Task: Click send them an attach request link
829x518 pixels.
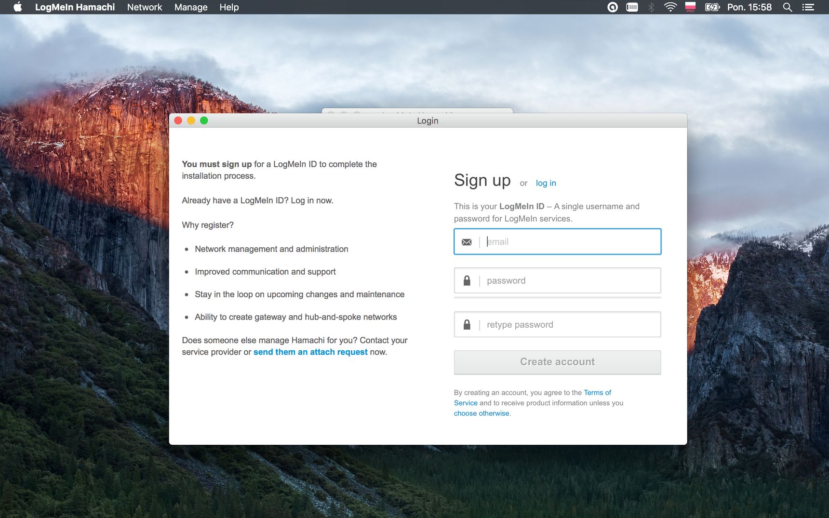Action: (310, 352)
